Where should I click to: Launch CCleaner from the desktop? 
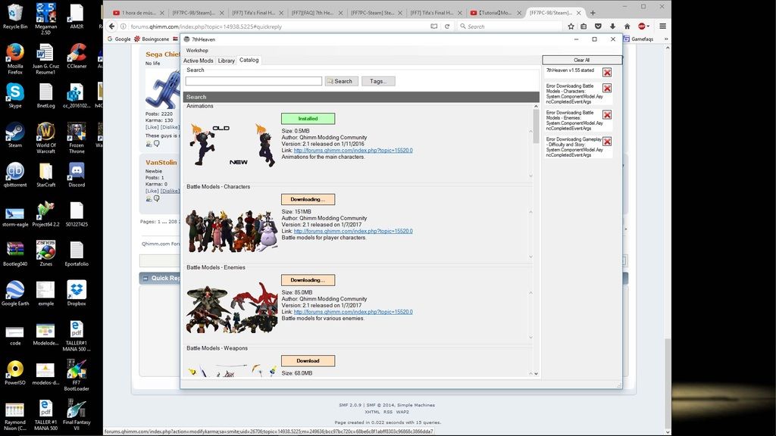coord(77,56)
